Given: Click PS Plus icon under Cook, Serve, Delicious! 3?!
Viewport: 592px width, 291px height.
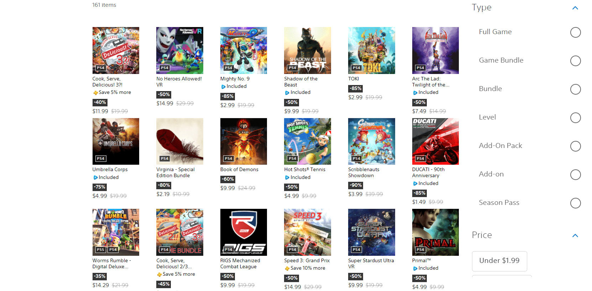Looking at the screenshot, I should 95,92.
